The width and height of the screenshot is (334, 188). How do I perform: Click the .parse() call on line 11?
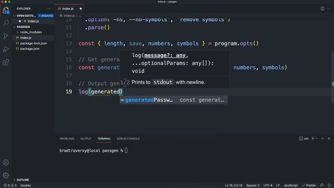(x=98, y=28)
